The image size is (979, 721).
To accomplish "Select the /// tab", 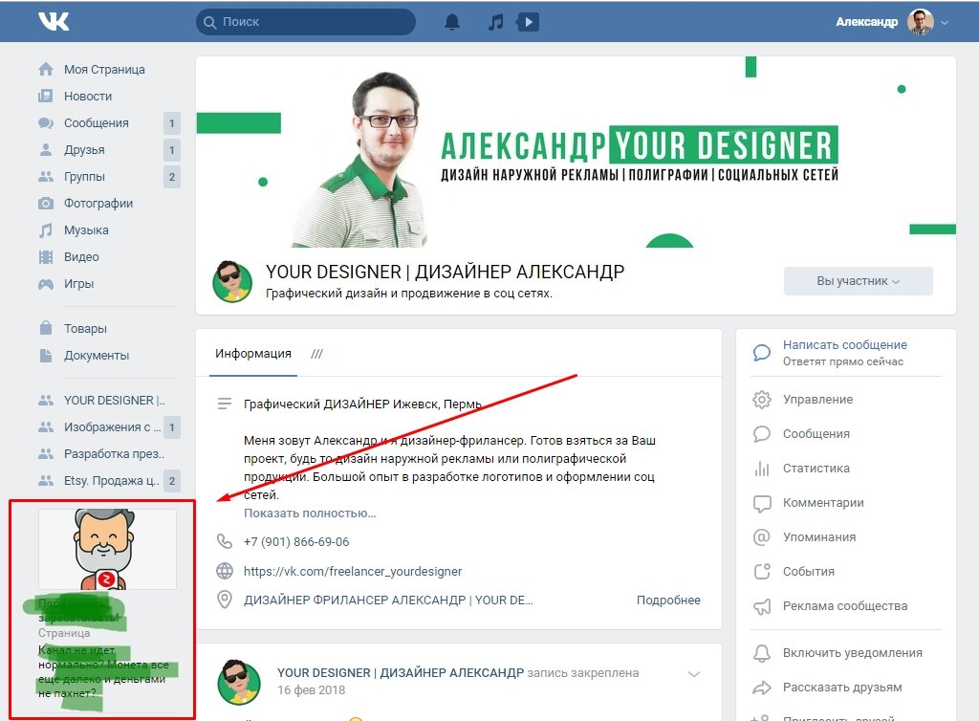I will pyautogui.click(x=316, y=353).
